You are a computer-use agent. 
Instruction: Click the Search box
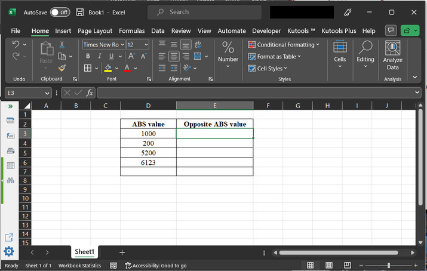pos(204,13)
